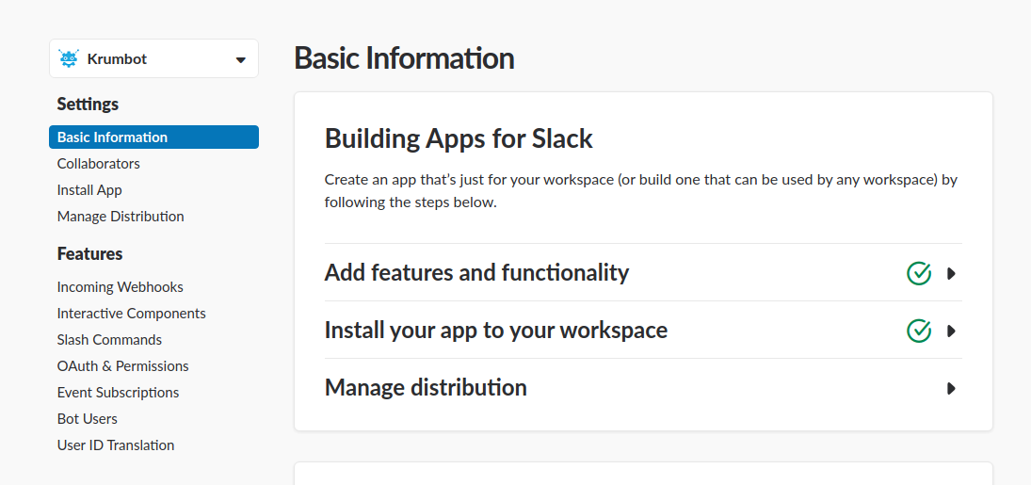Expand Install your app section arrow
1031x485 pixels.
coord(951,331)
